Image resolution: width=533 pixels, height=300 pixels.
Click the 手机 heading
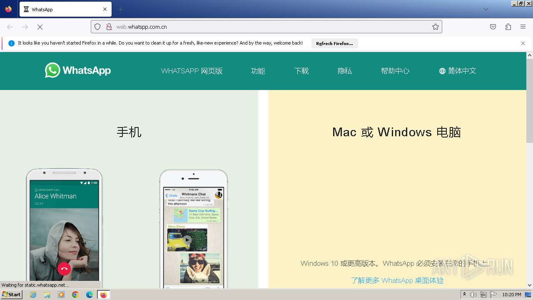point(129,132)
